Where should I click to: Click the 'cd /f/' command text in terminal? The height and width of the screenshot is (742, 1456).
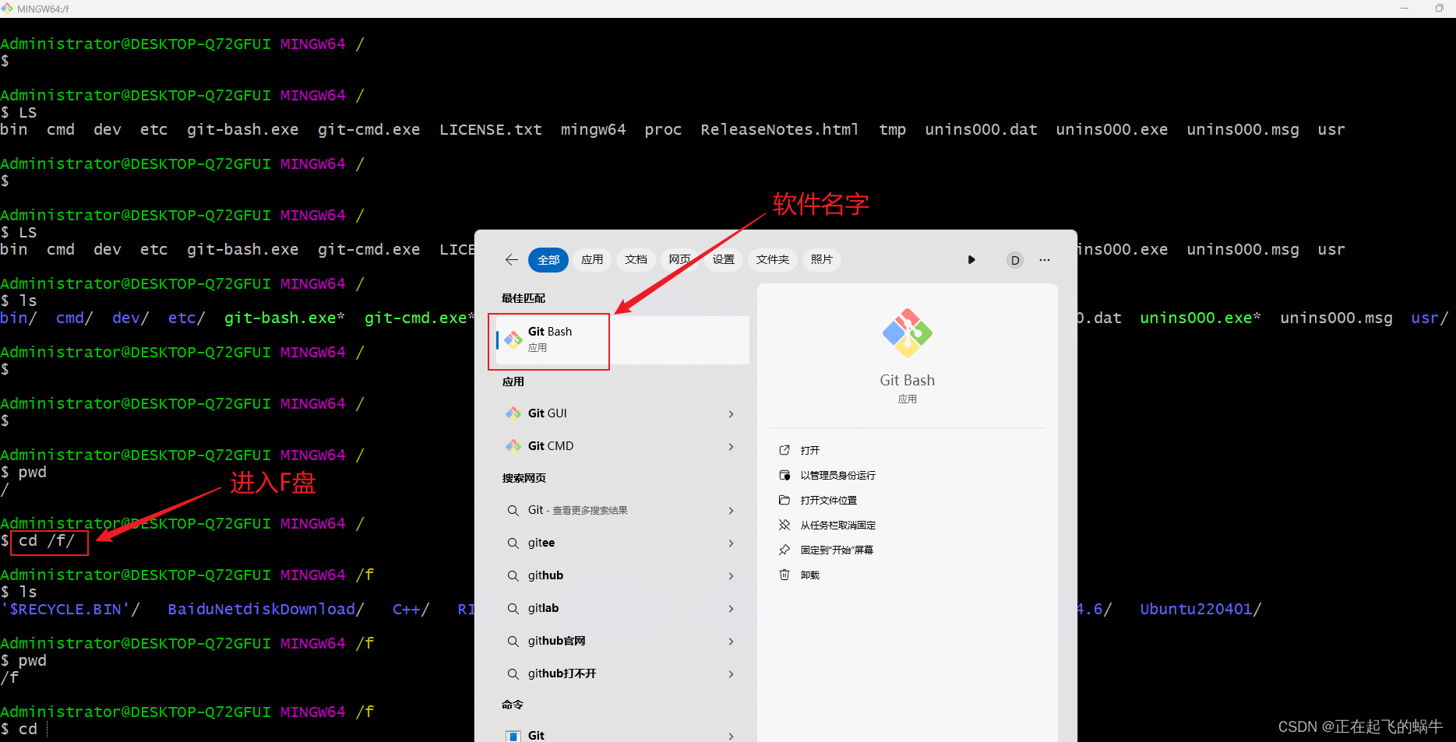(47, 541)
